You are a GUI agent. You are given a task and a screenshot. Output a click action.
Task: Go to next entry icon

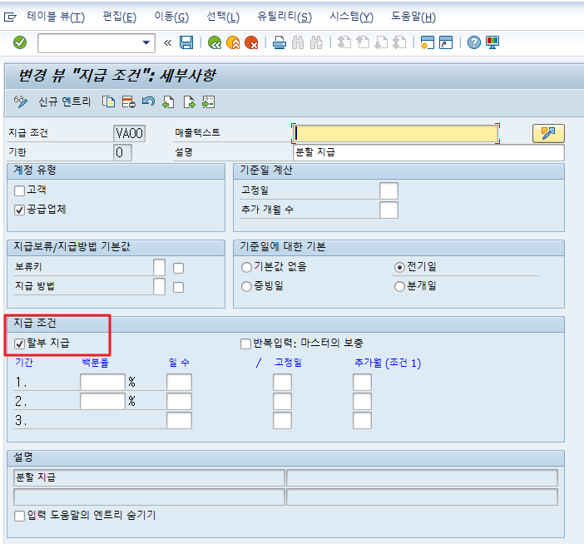click(189, 101)
